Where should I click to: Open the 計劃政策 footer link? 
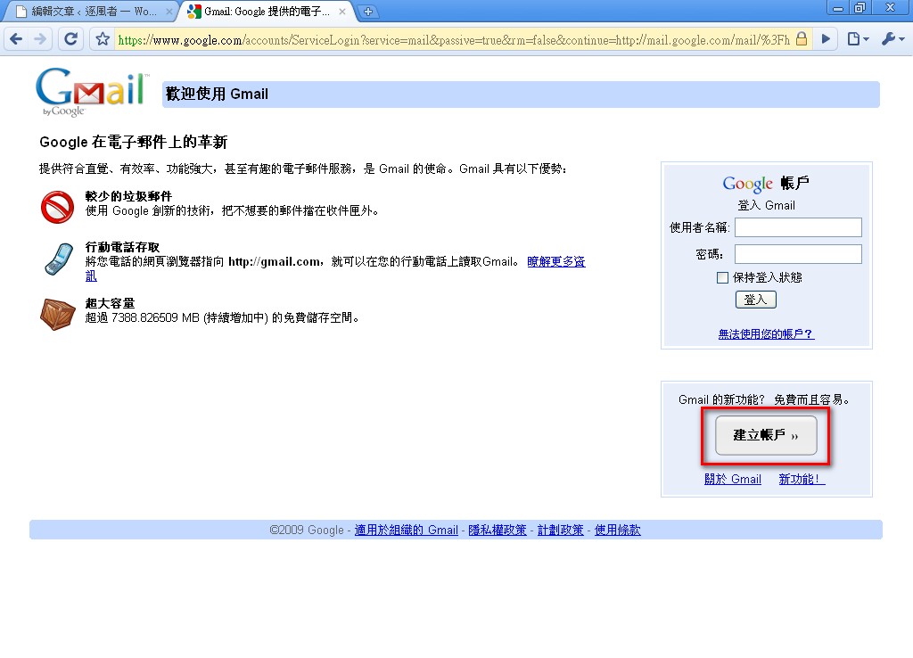[560, 530]
